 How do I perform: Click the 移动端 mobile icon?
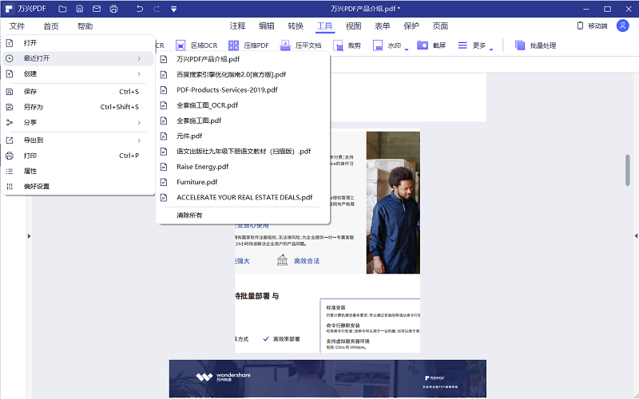(x=581, y=26)
